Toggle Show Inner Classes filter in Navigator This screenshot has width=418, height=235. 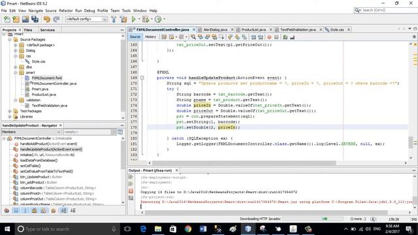pos(44,210)
